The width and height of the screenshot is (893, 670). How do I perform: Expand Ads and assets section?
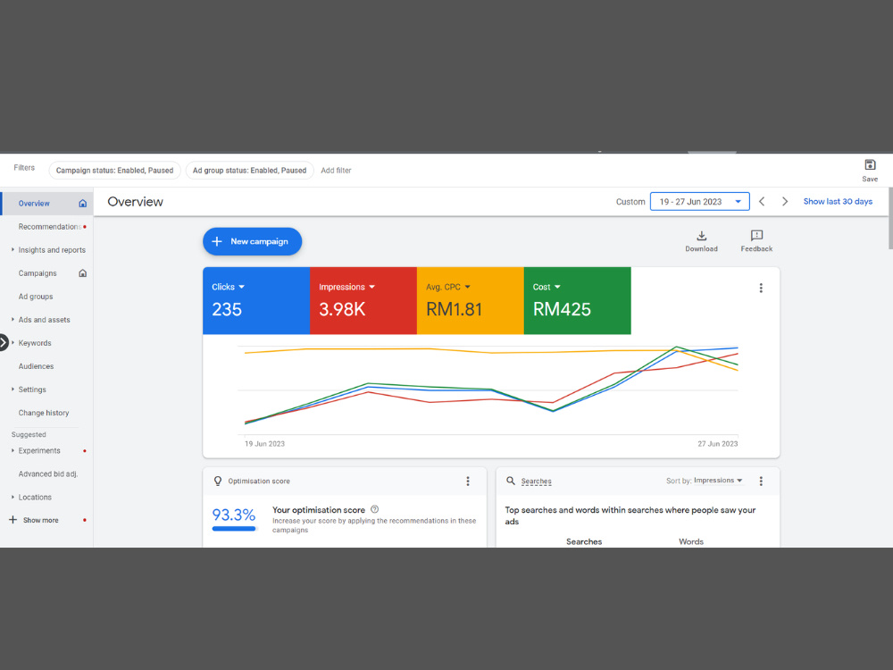point(13,320)
